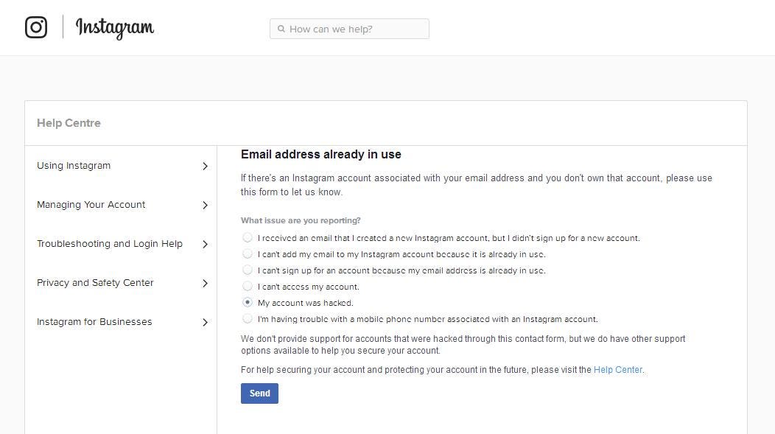Expand the Using Instagram chevron
Viewport: 775px width, 434px height.
pos(205,167)
